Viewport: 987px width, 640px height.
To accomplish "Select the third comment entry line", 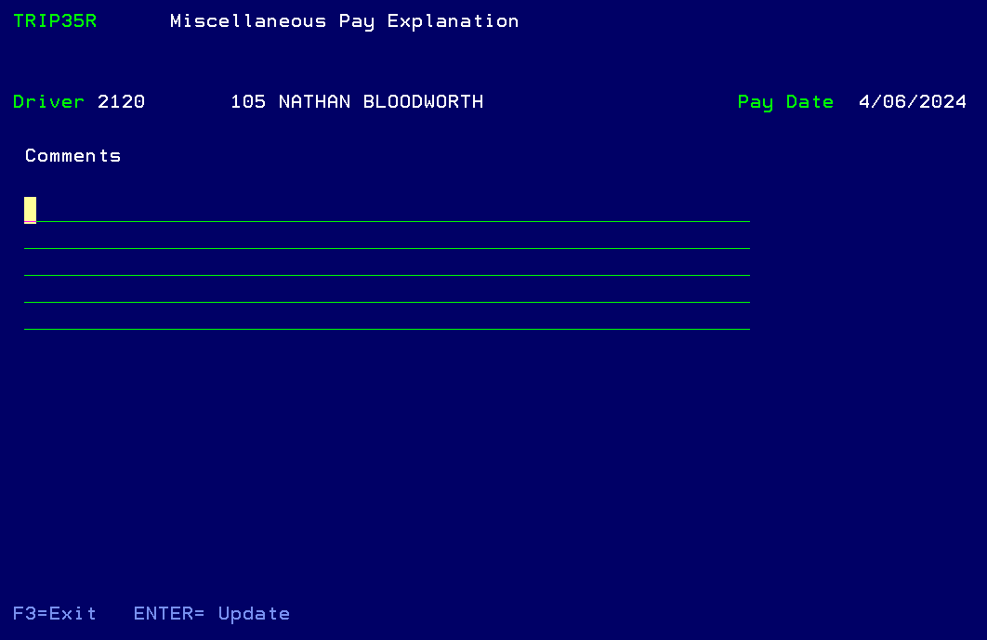I will [387, 264].
